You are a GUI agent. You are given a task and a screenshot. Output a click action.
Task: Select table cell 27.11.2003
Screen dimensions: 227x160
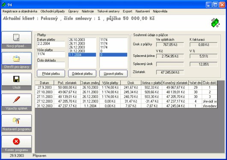(45, 97)
